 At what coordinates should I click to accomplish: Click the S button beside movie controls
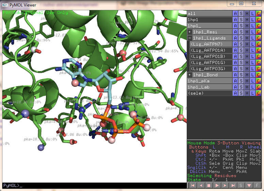pos(242,185)
